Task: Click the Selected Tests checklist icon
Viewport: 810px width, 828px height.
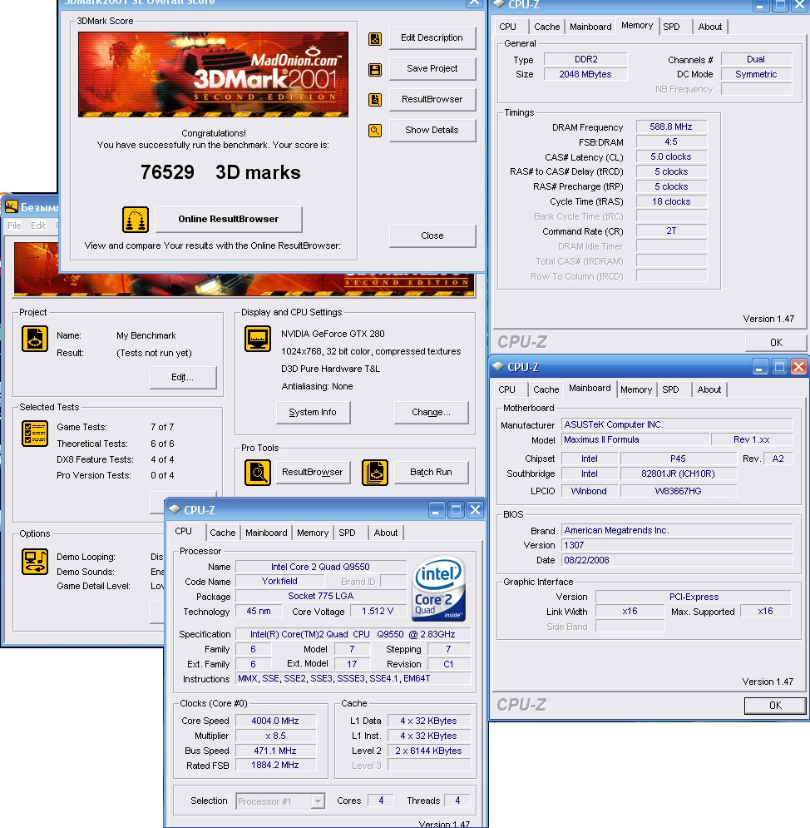Action: coord(35,434)
